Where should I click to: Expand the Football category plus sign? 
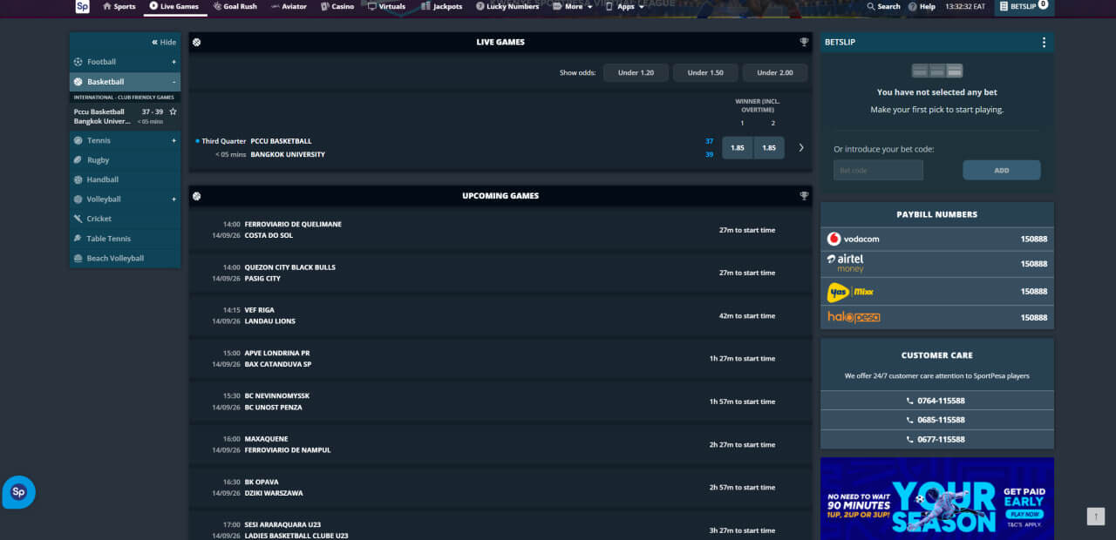pos(174,62)
